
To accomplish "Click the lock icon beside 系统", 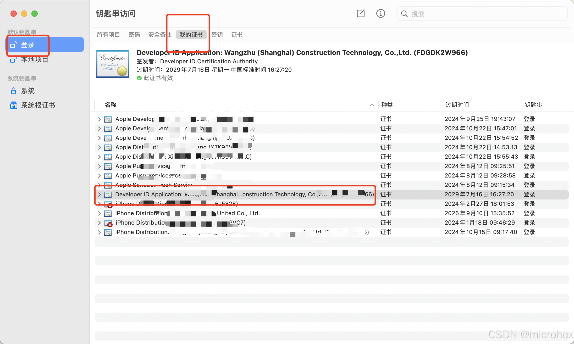I will tap(13, 91).
